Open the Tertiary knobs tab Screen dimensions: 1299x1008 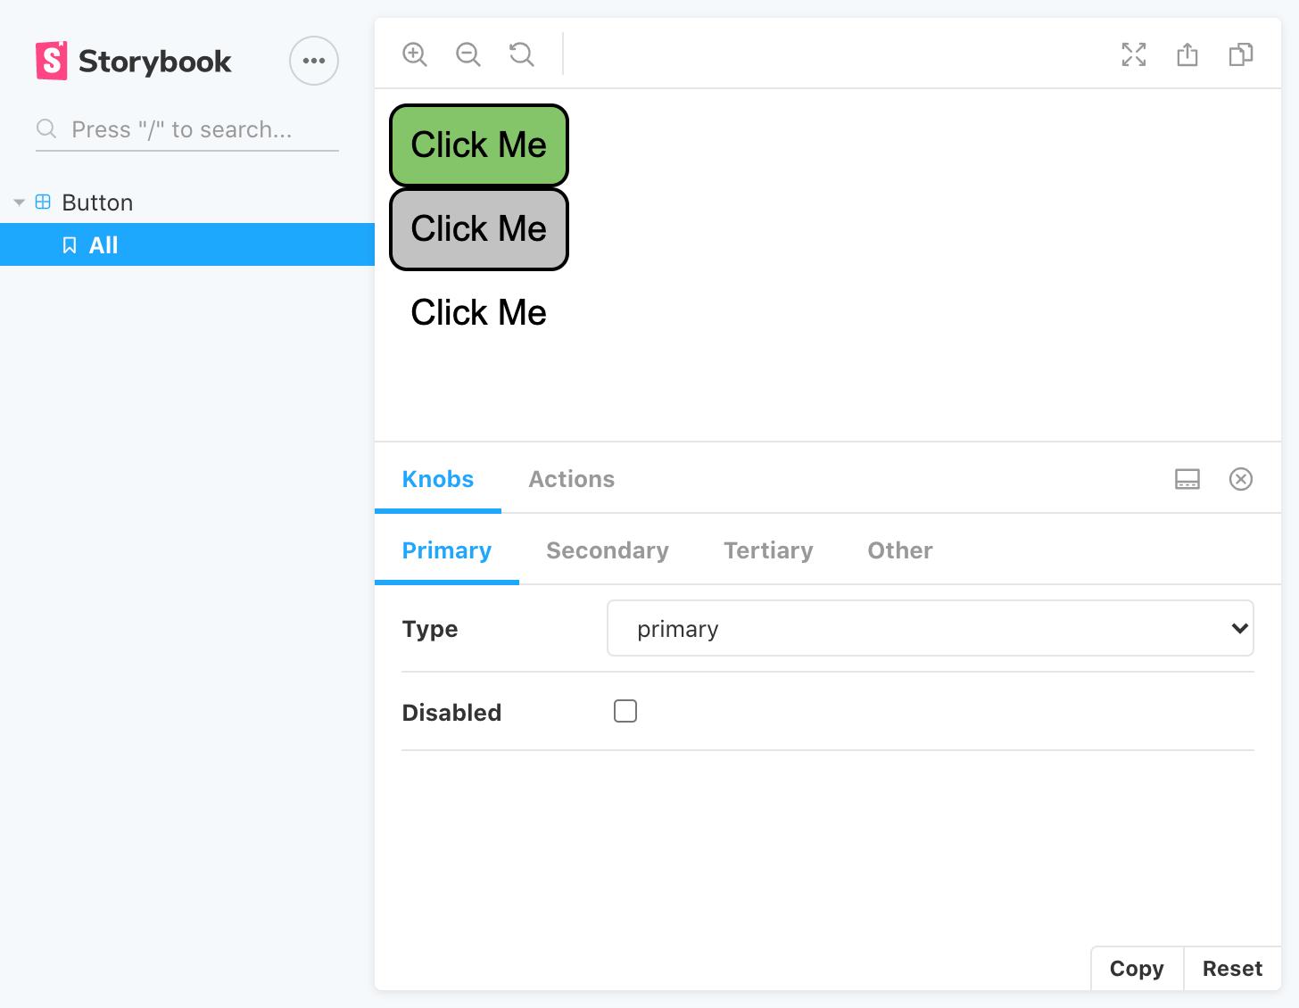point(767,550)
